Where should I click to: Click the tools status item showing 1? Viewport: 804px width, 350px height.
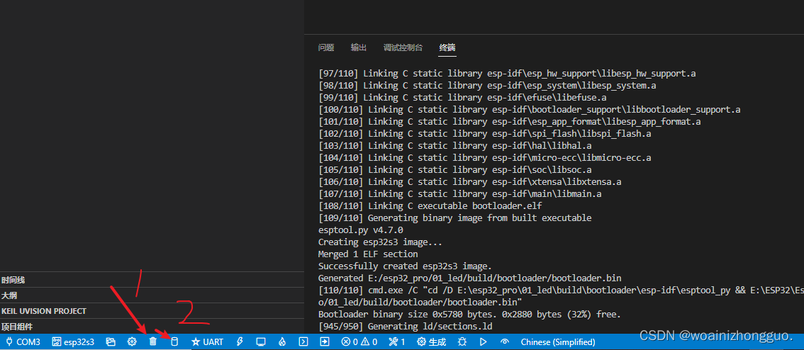click(x=397, y=341)
